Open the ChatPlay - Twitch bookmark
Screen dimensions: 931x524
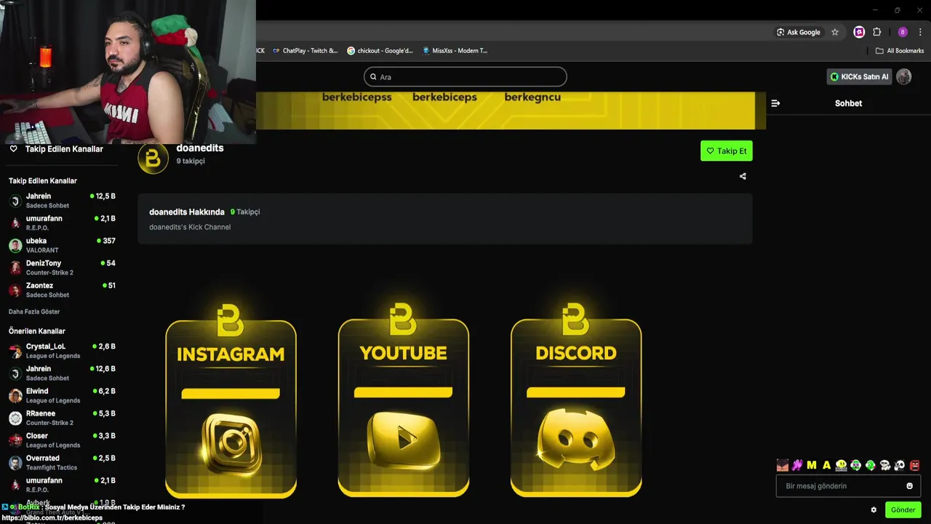[x=305, y=51]
